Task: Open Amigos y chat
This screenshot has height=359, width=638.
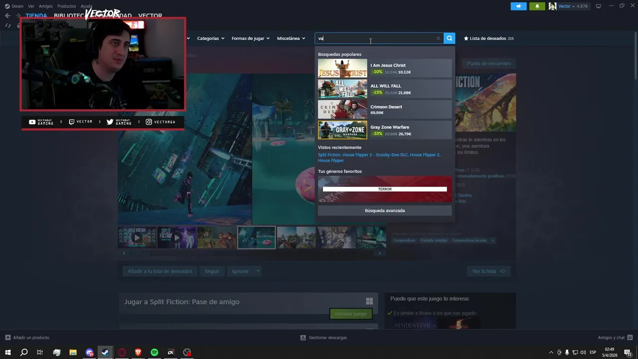Action: [x=615, y=338]
